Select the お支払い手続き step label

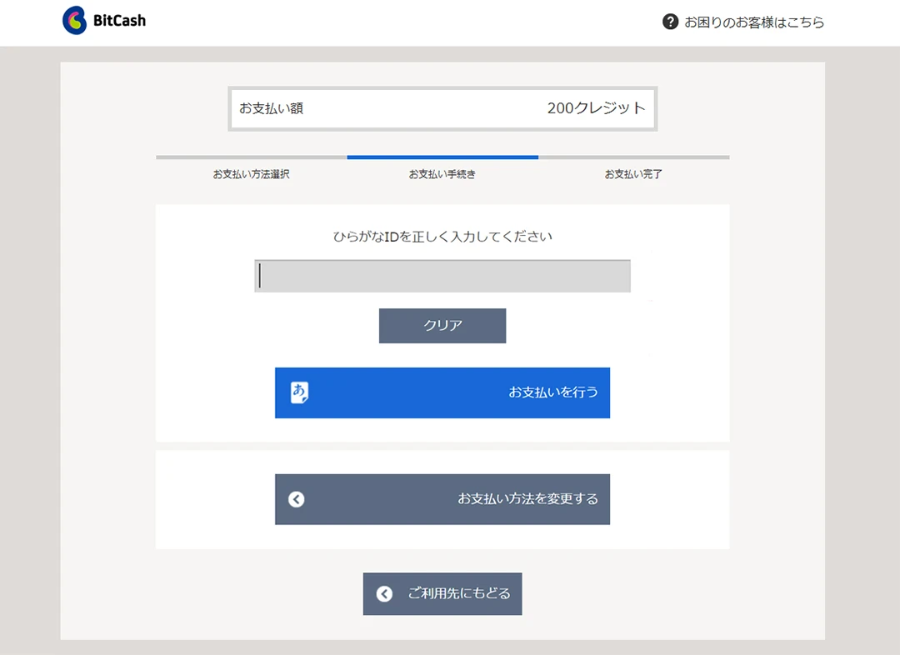tap(442, 174)
